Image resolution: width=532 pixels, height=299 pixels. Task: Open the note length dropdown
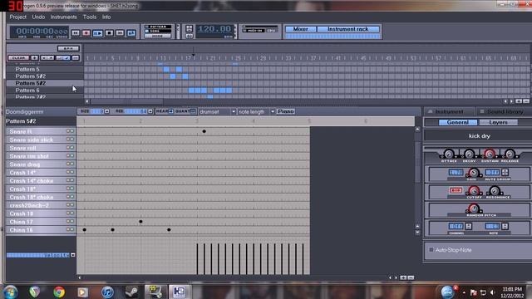(x=256, y=111)
